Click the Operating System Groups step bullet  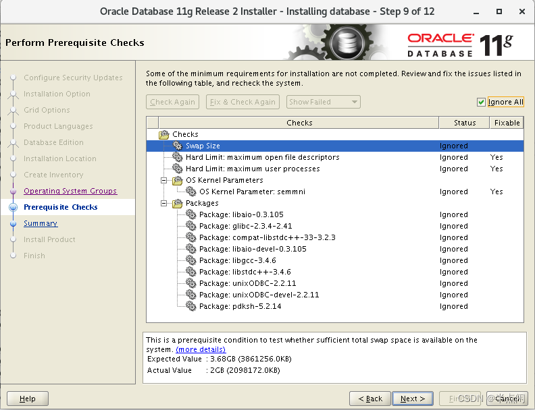14,191
